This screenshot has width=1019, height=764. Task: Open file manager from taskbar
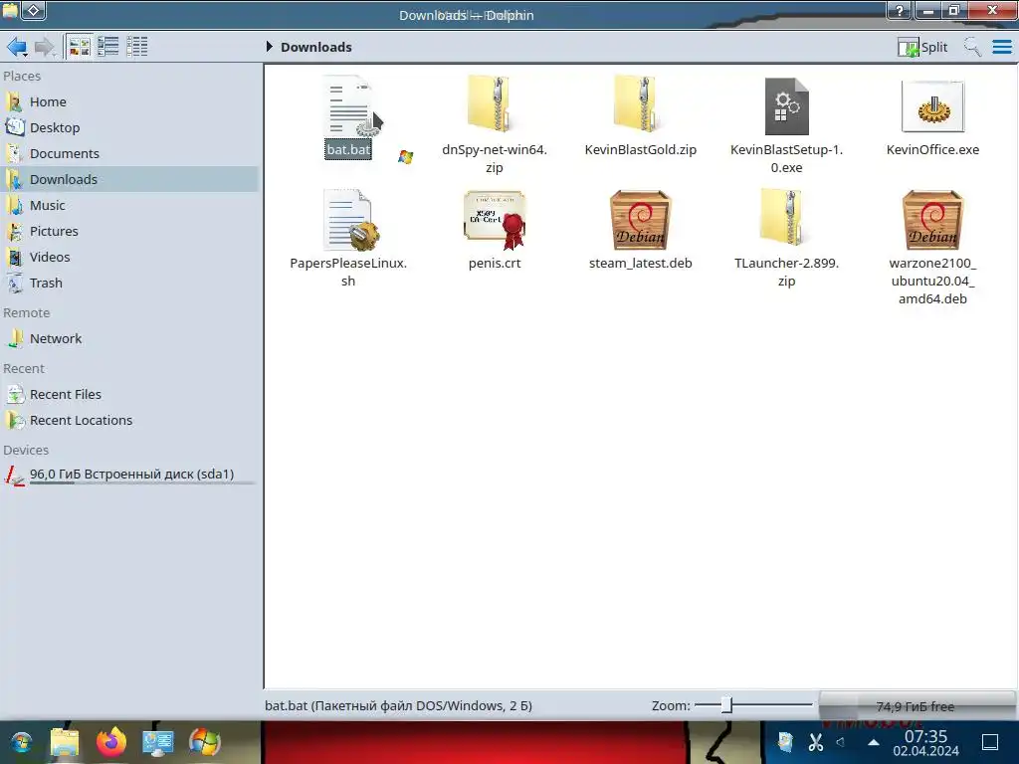coord(65,742)
